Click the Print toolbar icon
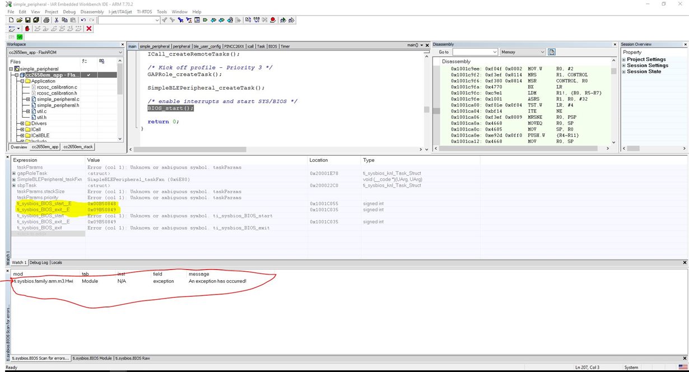Screen dimensions: 689x372 (x=46, y=20)
